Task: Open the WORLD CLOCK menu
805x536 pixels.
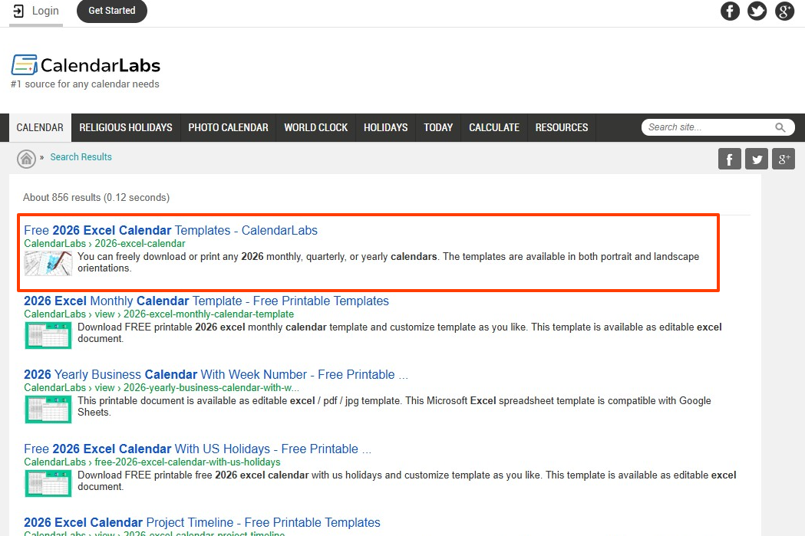Action: [x=315, y=128]
